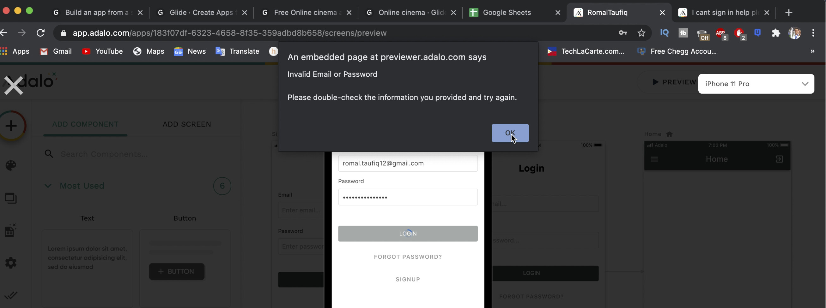Click the extension icon with Off badge
Image resolution: width=826 pixels, height=308 pixels.
[702, 34]
